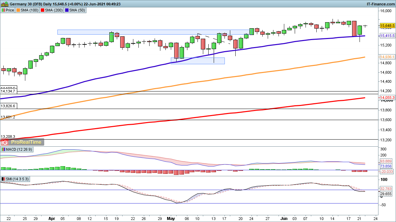Click the Price legend candle icon
Image resolution: width=396 pixels, height=222 pixels.
[3, 10]
